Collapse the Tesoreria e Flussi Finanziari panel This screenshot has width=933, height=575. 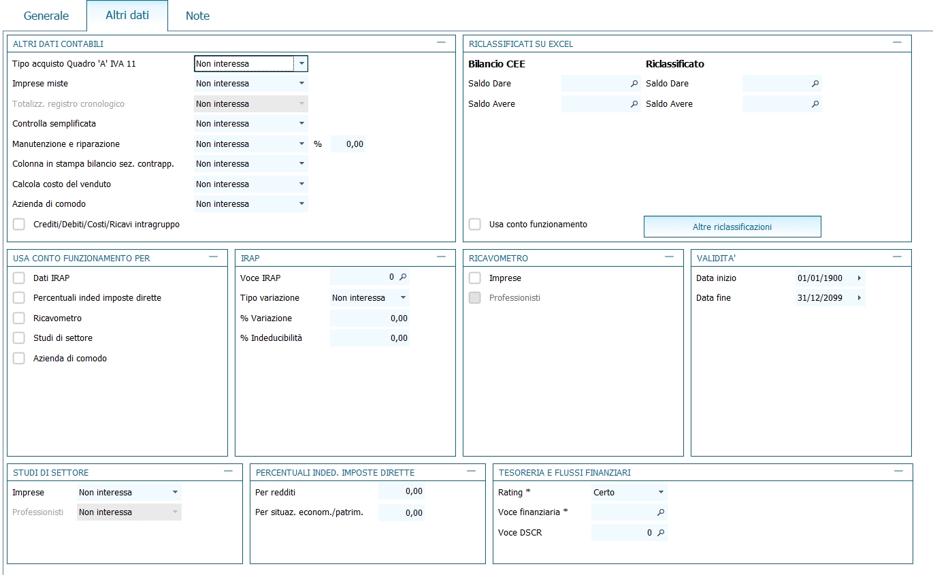(x=898, y=472)
